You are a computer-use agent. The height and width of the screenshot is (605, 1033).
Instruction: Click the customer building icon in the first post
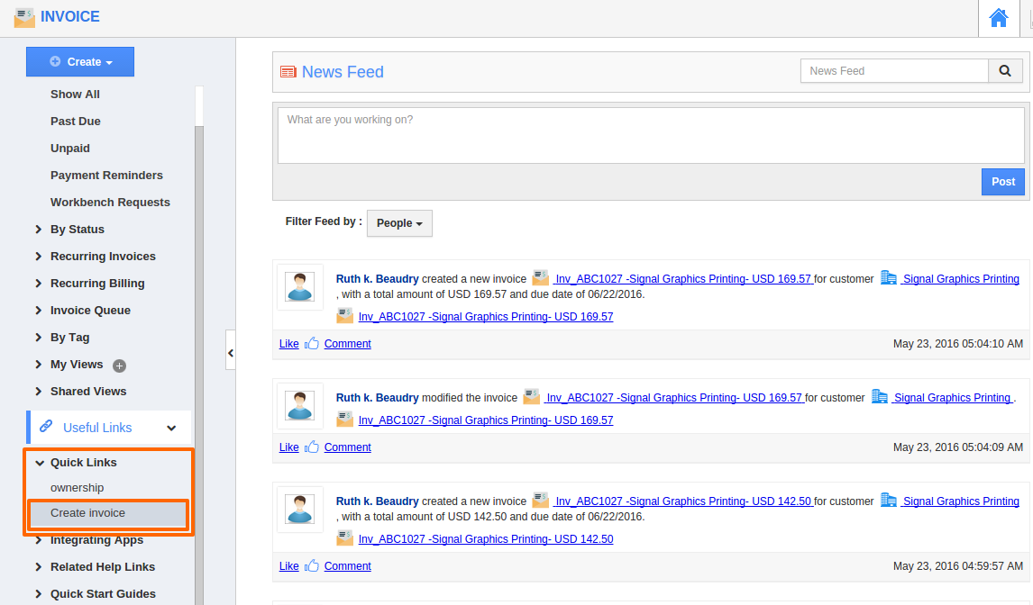point(889,278)
